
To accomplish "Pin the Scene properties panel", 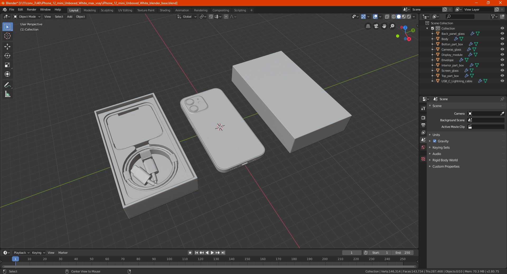I will tap(502, 99).
